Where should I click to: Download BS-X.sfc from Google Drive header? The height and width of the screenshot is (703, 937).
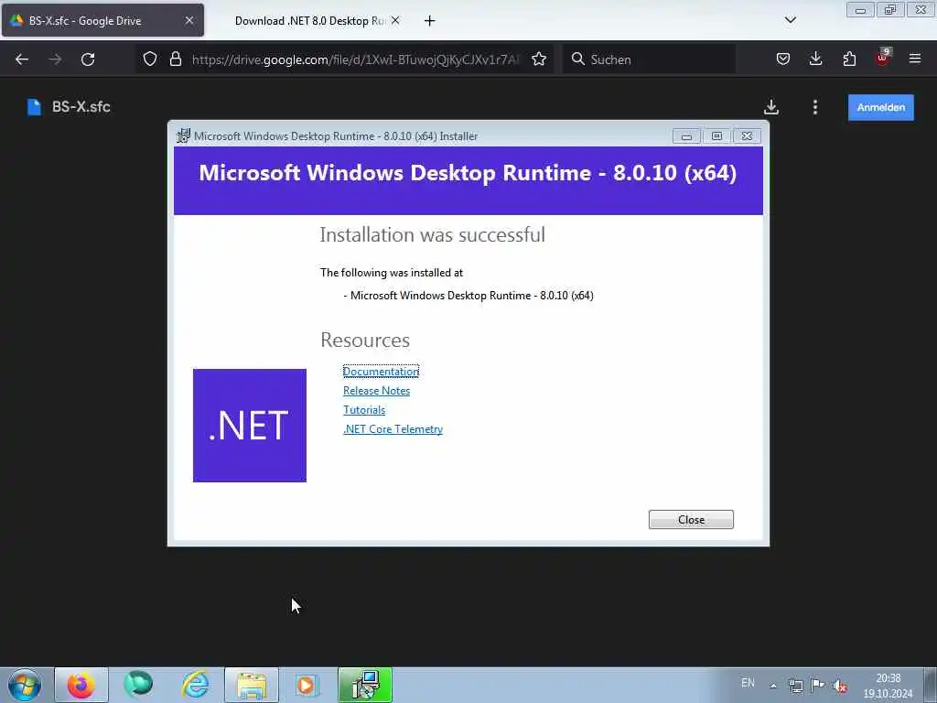point(770,107)
